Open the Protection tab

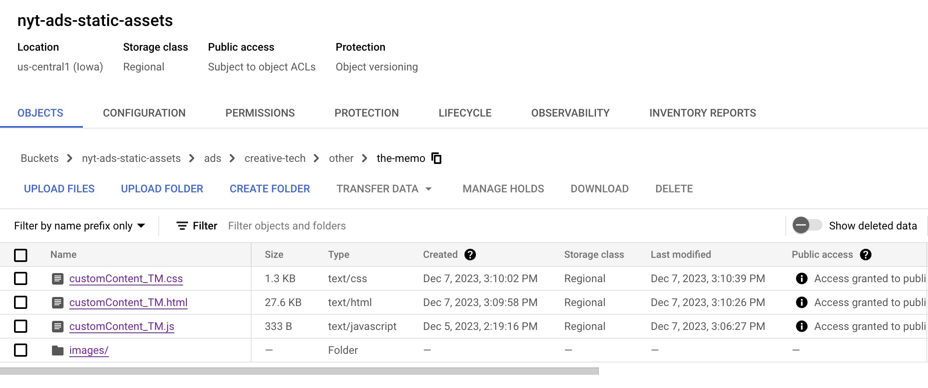point(367,113)
